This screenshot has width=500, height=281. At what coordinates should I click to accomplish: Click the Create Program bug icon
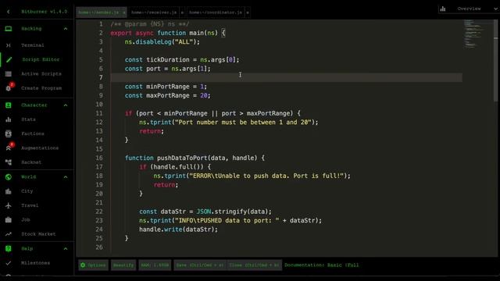(x=9, y=88)
